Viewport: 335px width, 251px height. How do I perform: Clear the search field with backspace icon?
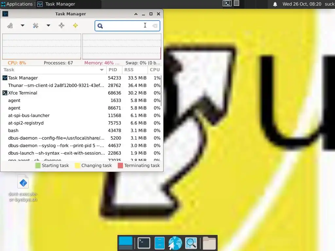pos(155,26)
